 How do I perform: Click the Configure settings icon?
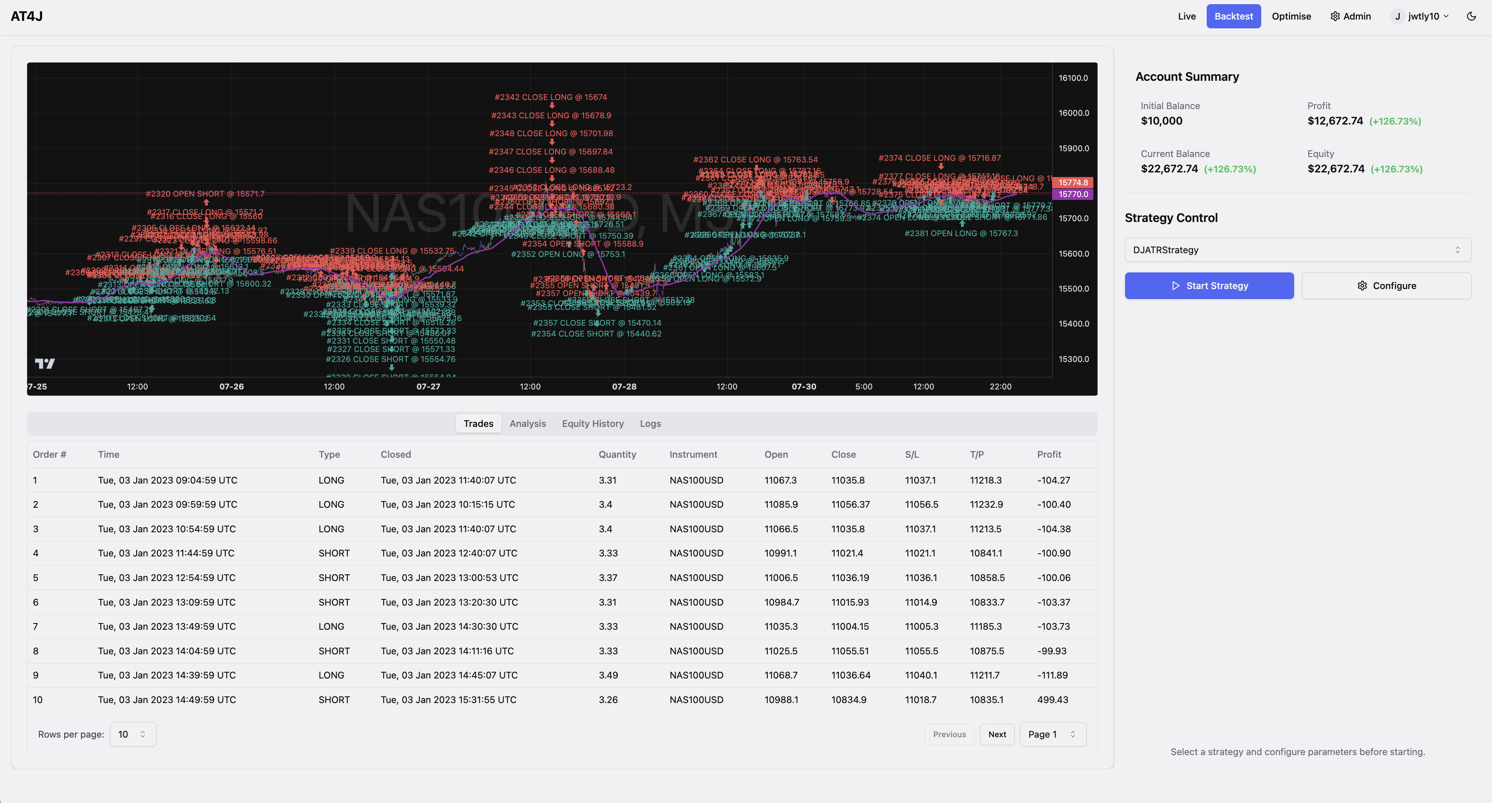pyautogui.click(x=1363, y=285)
